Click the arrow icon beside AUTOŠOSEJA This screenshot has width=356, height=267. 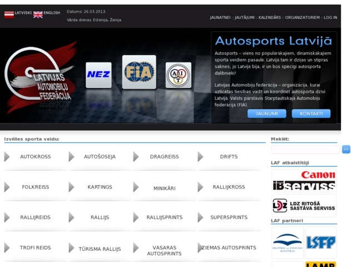point(72,157)
